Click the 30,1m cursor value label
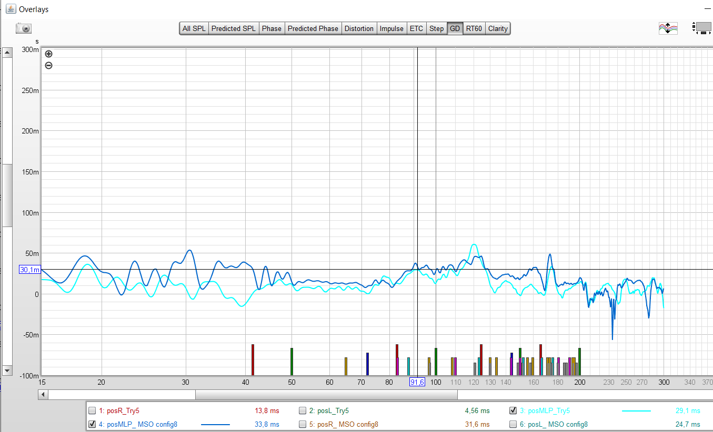Screen dimensions: 713x432 click(29, 270)
